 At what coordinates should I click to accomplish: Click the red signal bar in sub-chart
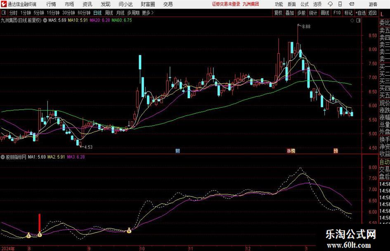(x=39, y=223)
